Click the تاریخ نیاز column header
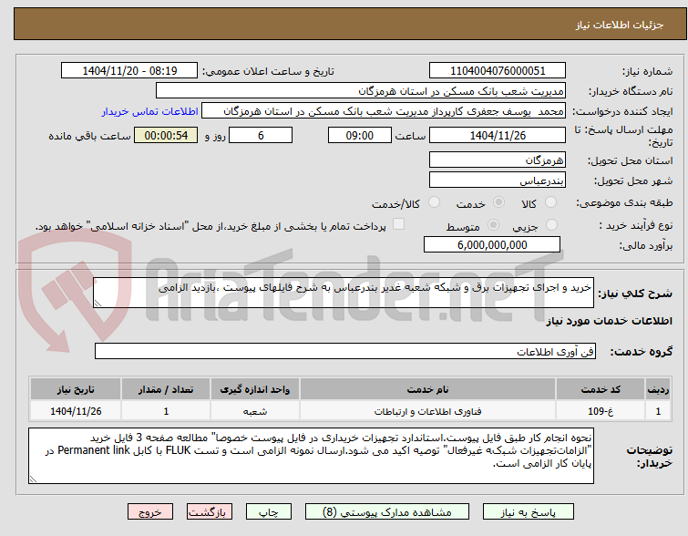Image resolution: width=688 pixels, height=536 pixels. coord(76,389)
